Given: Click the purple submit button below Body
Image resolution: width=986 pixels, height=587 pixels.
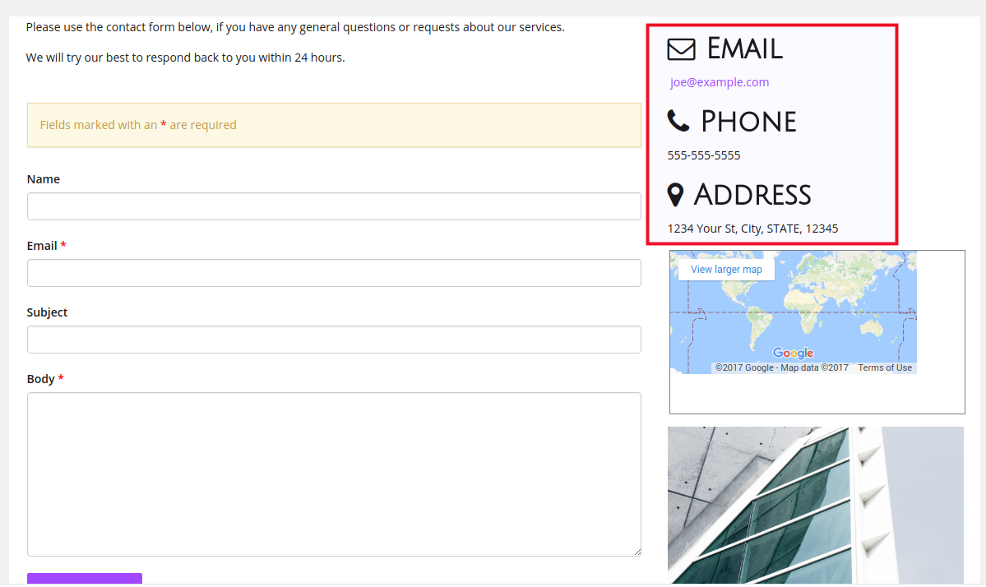Looking at the screenshot, I should [84, 579].
